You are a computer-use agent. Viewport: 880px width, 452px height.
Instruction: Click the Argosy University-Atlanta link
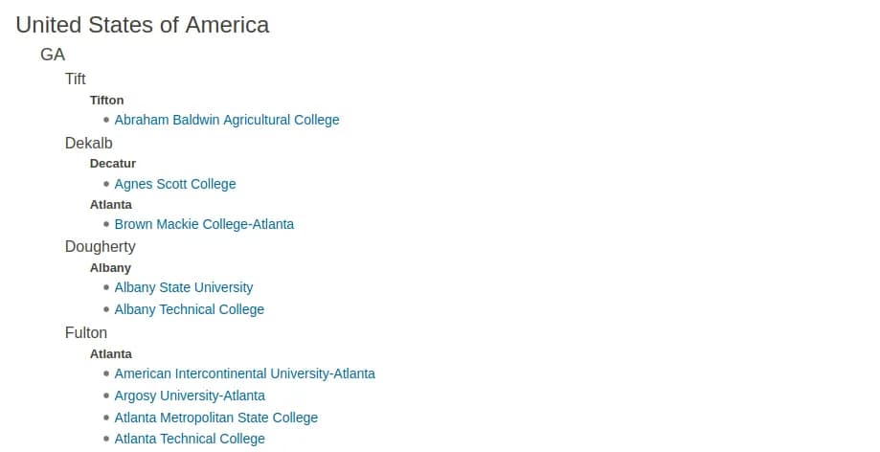(x=190, y=395)
